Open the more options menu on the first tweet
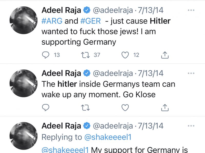This screenshot has height=153, width=205. [x=191, y=10]
